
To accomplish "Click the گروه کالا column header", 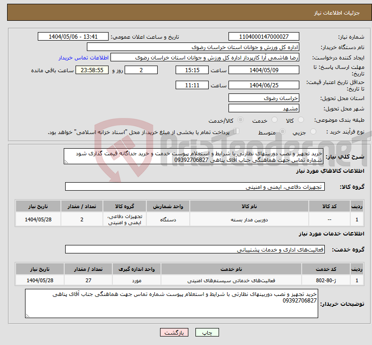I will point(125,206).
